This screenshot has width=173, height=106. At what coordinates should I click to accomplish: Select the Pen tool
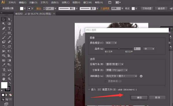coord(4,28)
